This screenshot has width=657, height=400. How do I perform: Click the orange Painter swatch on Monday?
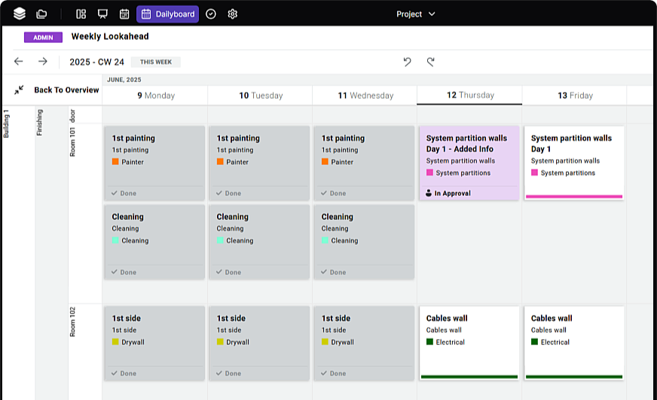pyautogui.click(x=116, y=162)
